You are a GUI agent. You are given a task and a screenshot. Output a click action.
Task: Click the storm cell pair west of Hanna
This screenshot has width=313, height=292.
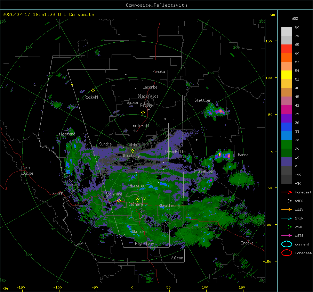tap(224, 155)
